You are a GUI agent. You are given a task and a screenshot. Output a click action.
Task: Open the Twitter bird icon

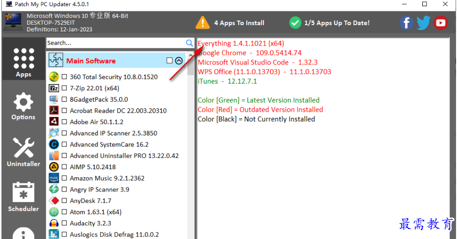tap(424, 23)
